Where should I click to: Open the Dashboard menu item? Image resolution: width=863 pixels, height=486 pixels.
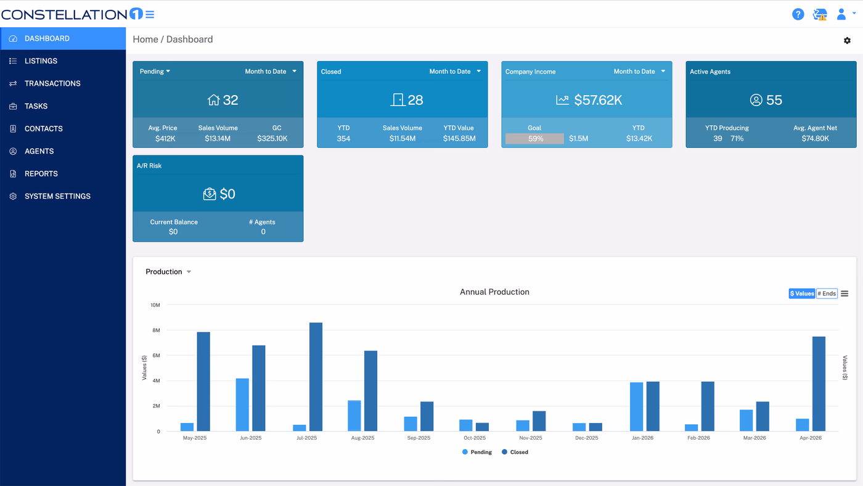[63, 39]
